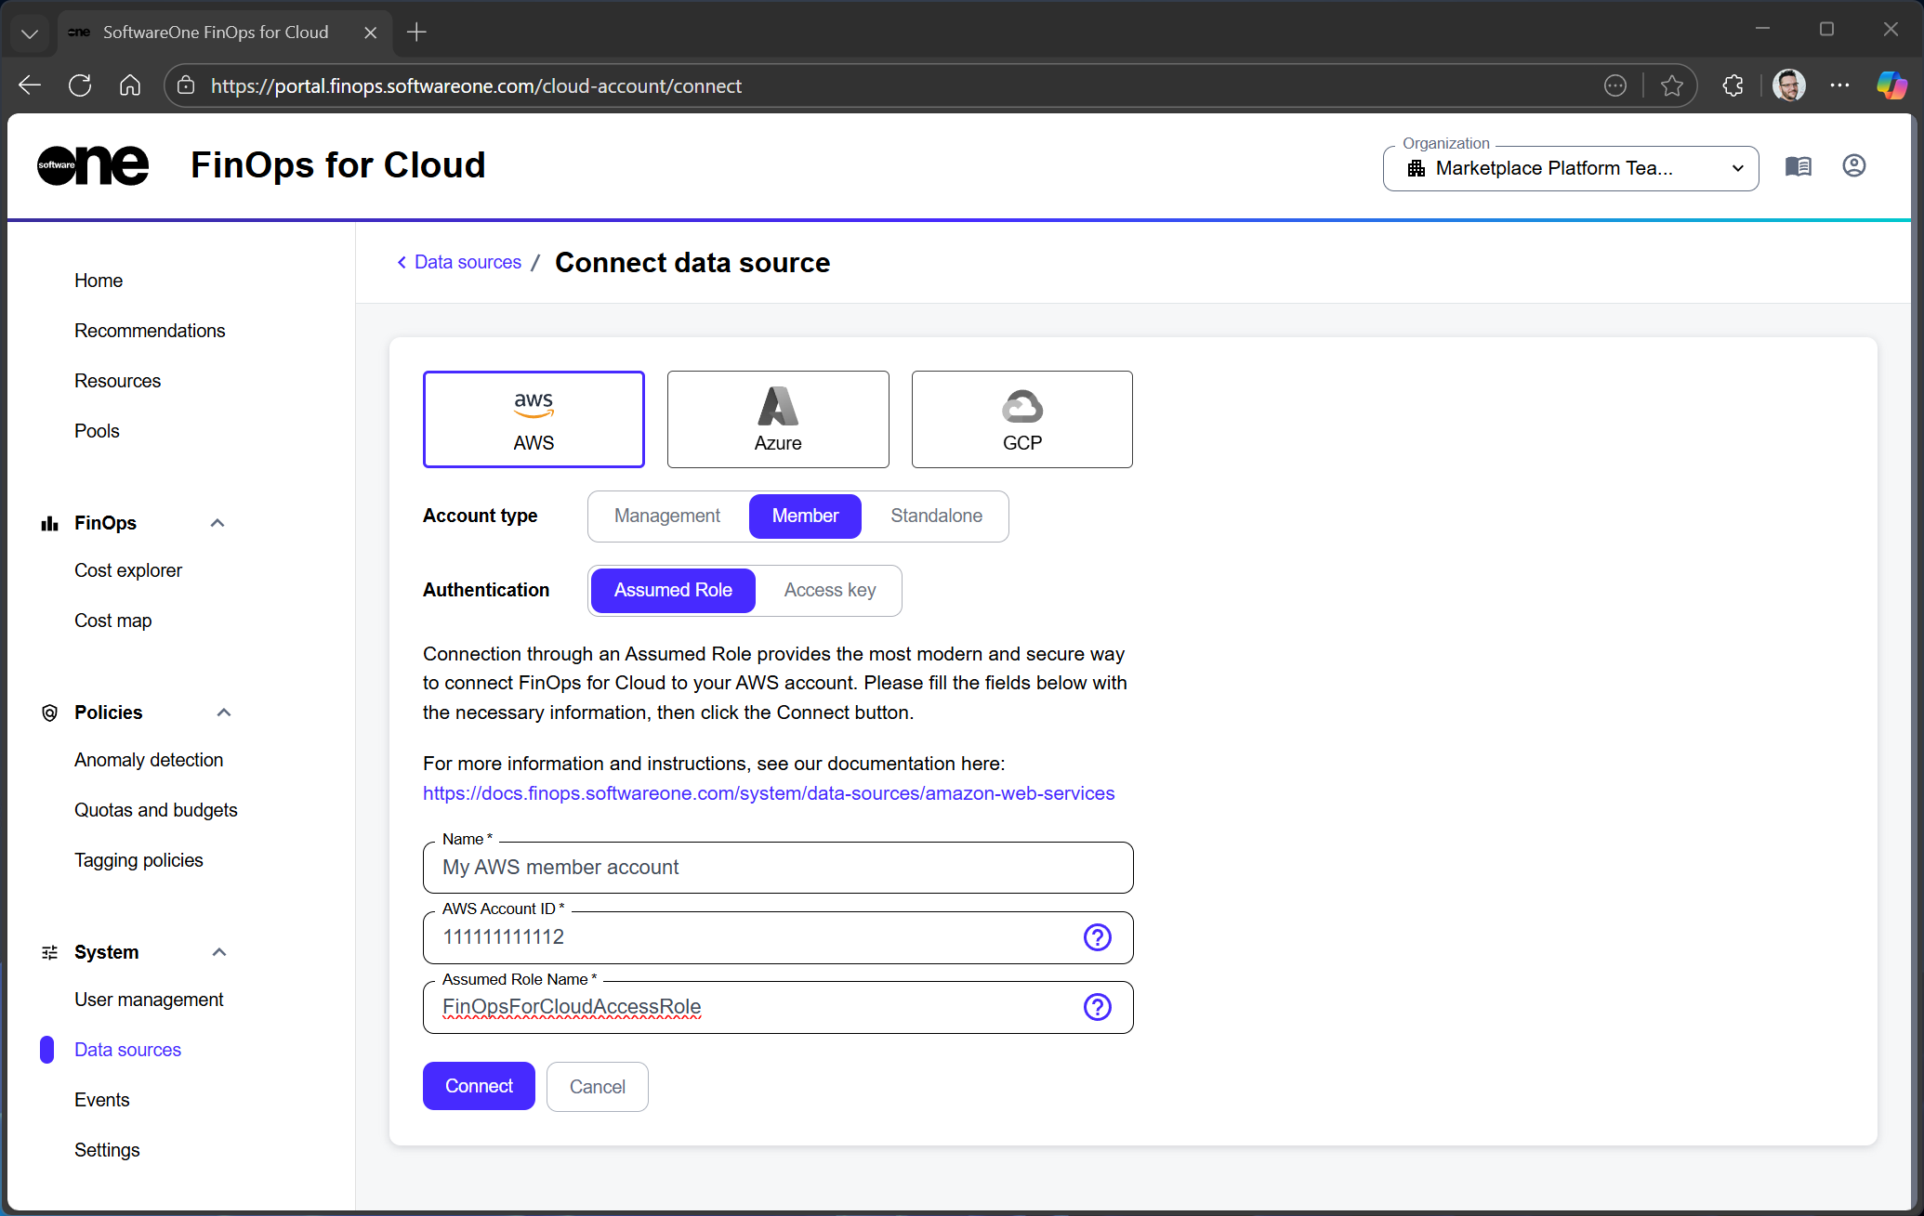
Task: Set account type to Standalone
Action: click(x=936, y=516)
